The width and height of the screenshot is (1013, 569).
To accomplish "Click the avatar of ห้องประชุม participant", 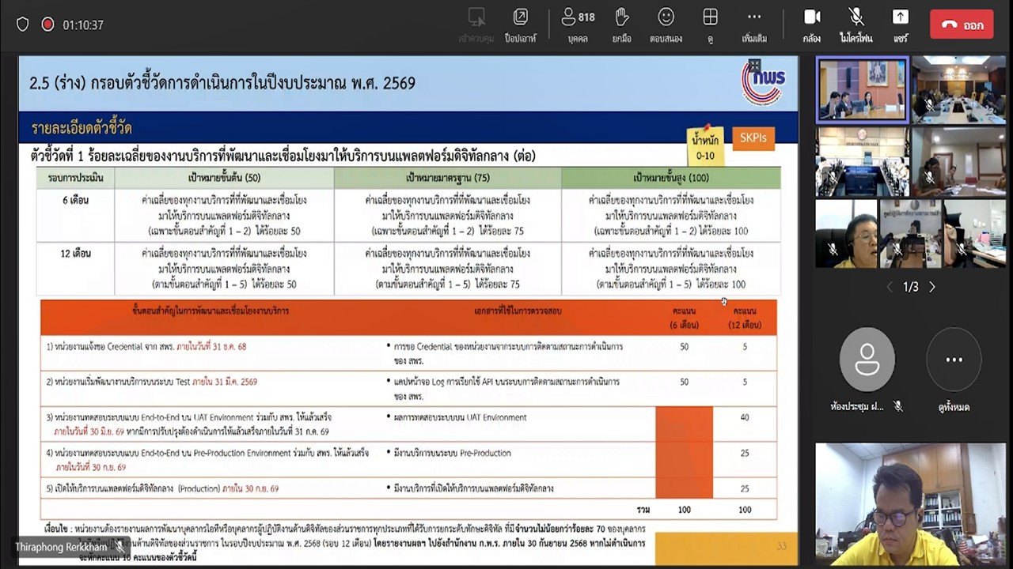I will (867, 360).
